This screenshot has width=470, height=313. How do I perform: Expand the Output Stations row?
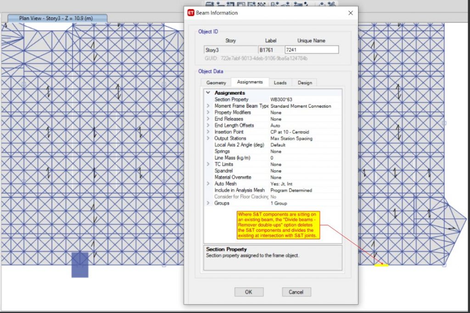coord(208,138)
